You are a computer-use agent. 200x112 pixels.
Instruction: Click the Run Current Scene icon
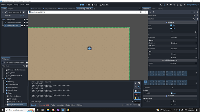click(x=178, y=5)
